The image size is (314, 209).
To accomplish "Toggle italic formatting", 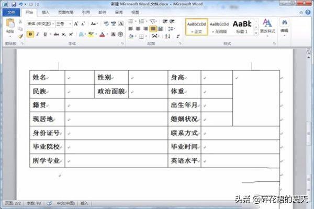I will 38,34.
